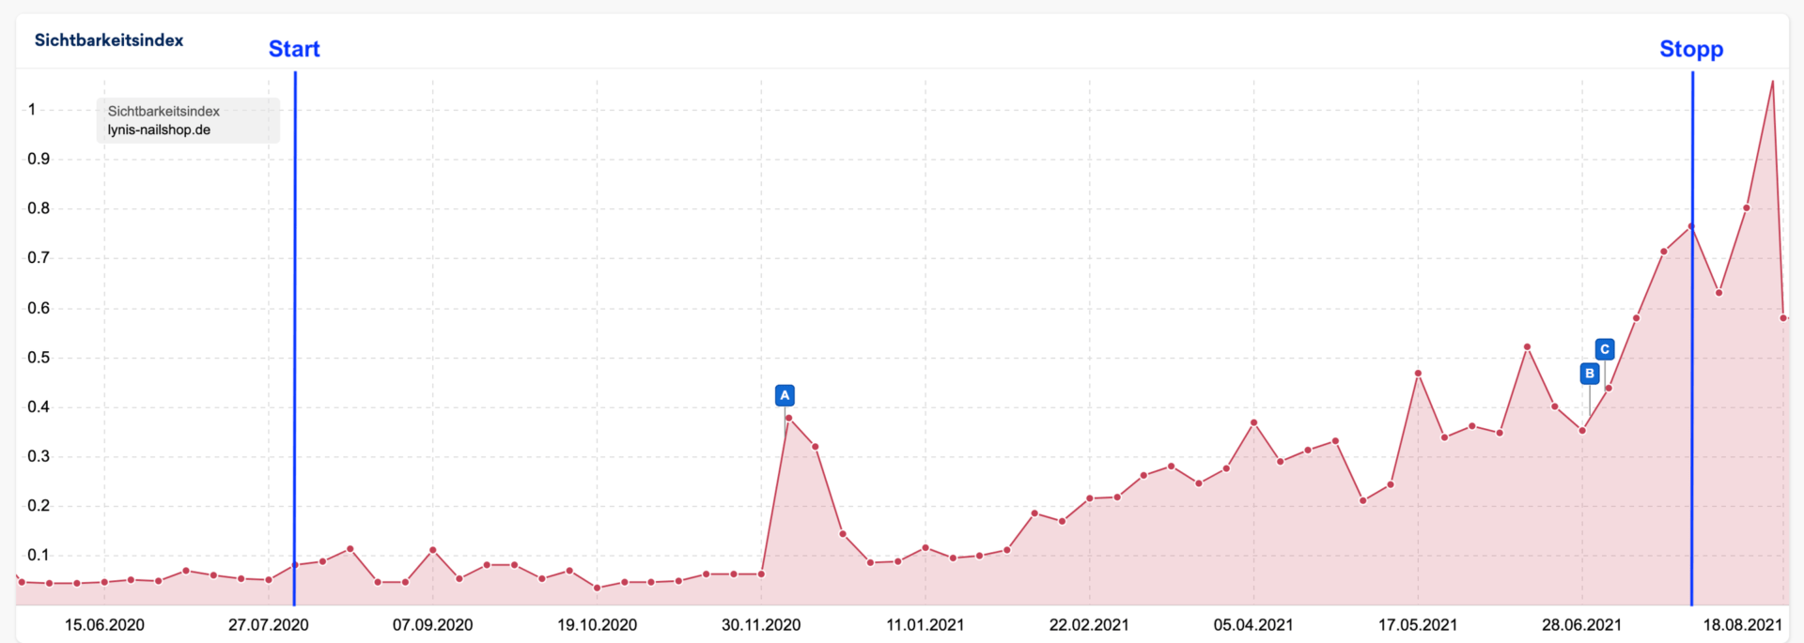Click the x-axis date 27.07.2020

pos(269,625)
